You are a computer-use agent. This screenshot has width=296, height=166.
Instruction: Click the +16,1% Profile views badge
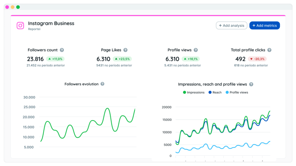[x=190, y=59]
